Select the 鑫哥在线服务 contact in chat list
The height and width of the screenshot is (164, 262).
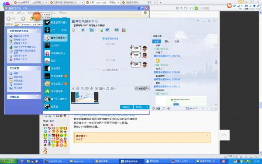click(x=55, y=38)
